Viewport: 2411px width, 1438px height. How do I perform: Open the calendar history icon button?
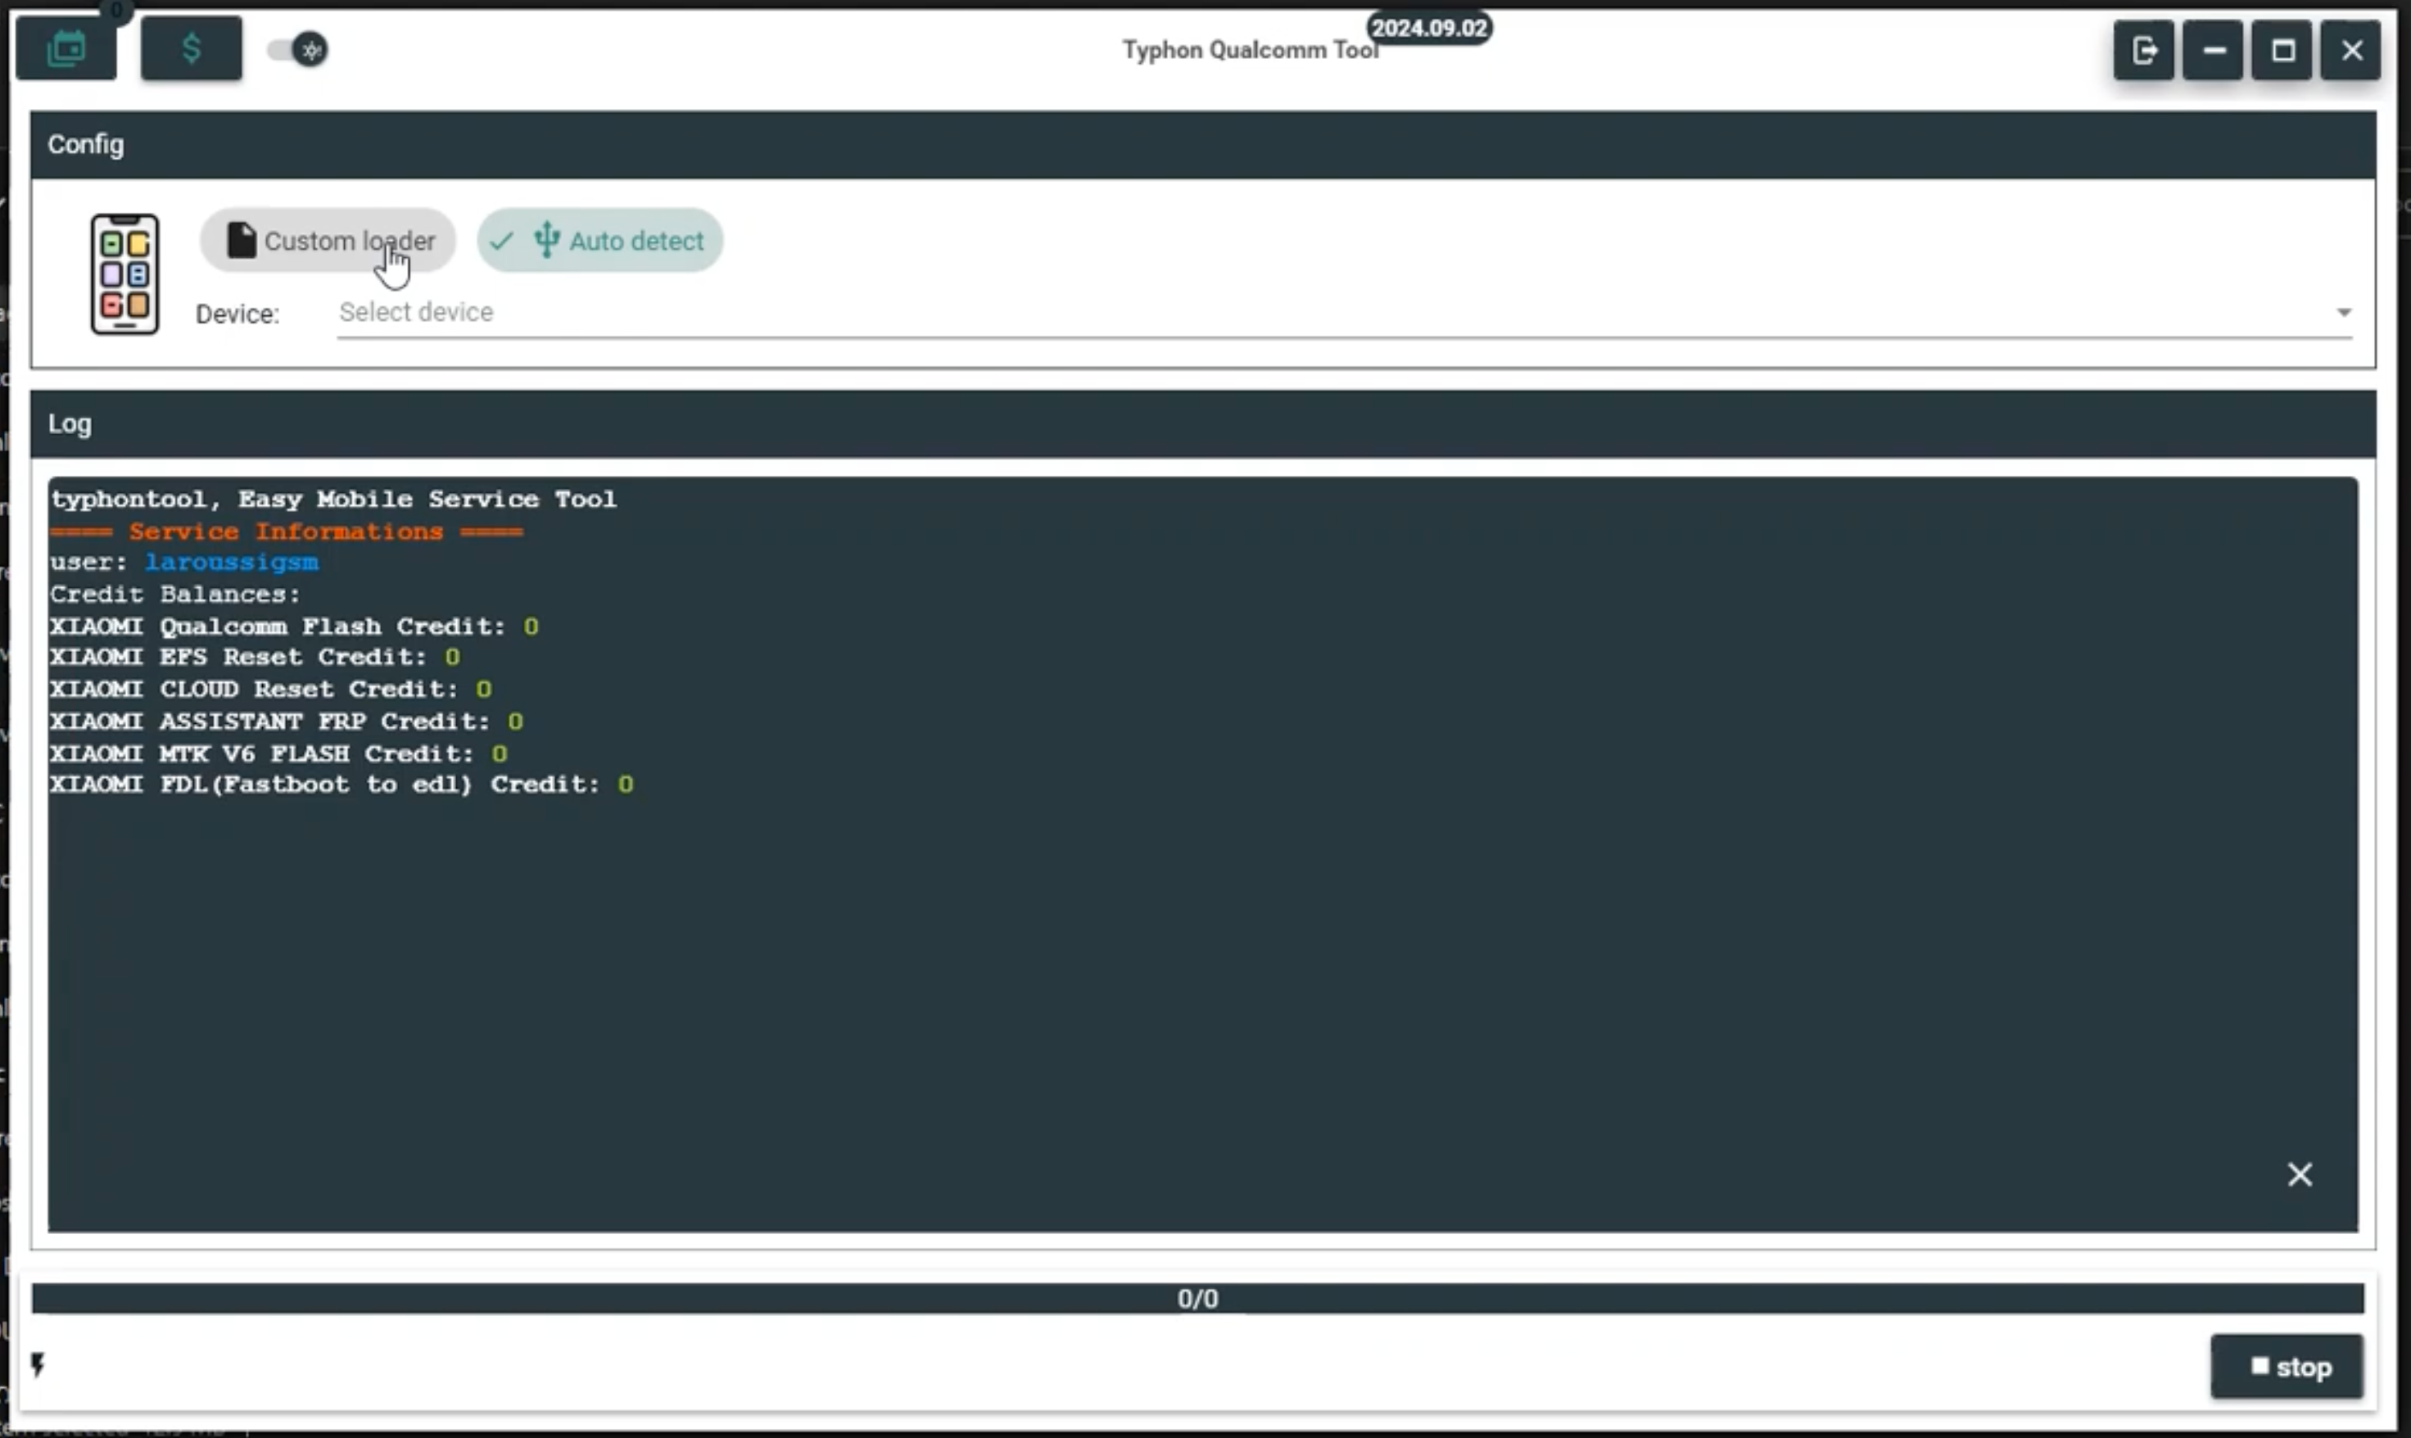click(x=66, y=48)
